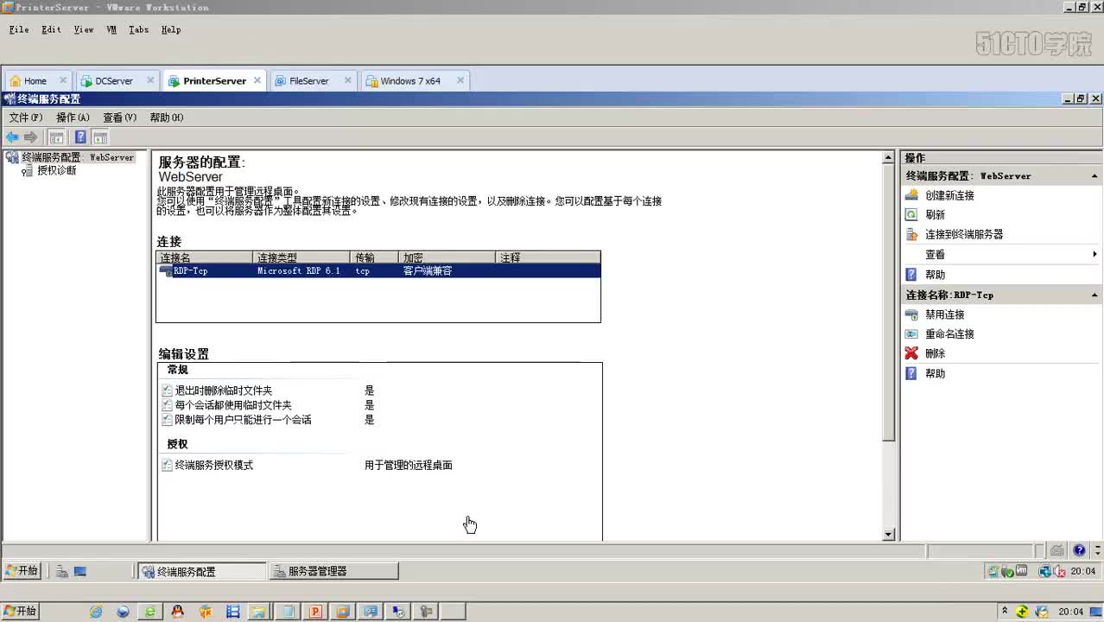Click the 服务器管理器 taskbar button

pos(333,571)
